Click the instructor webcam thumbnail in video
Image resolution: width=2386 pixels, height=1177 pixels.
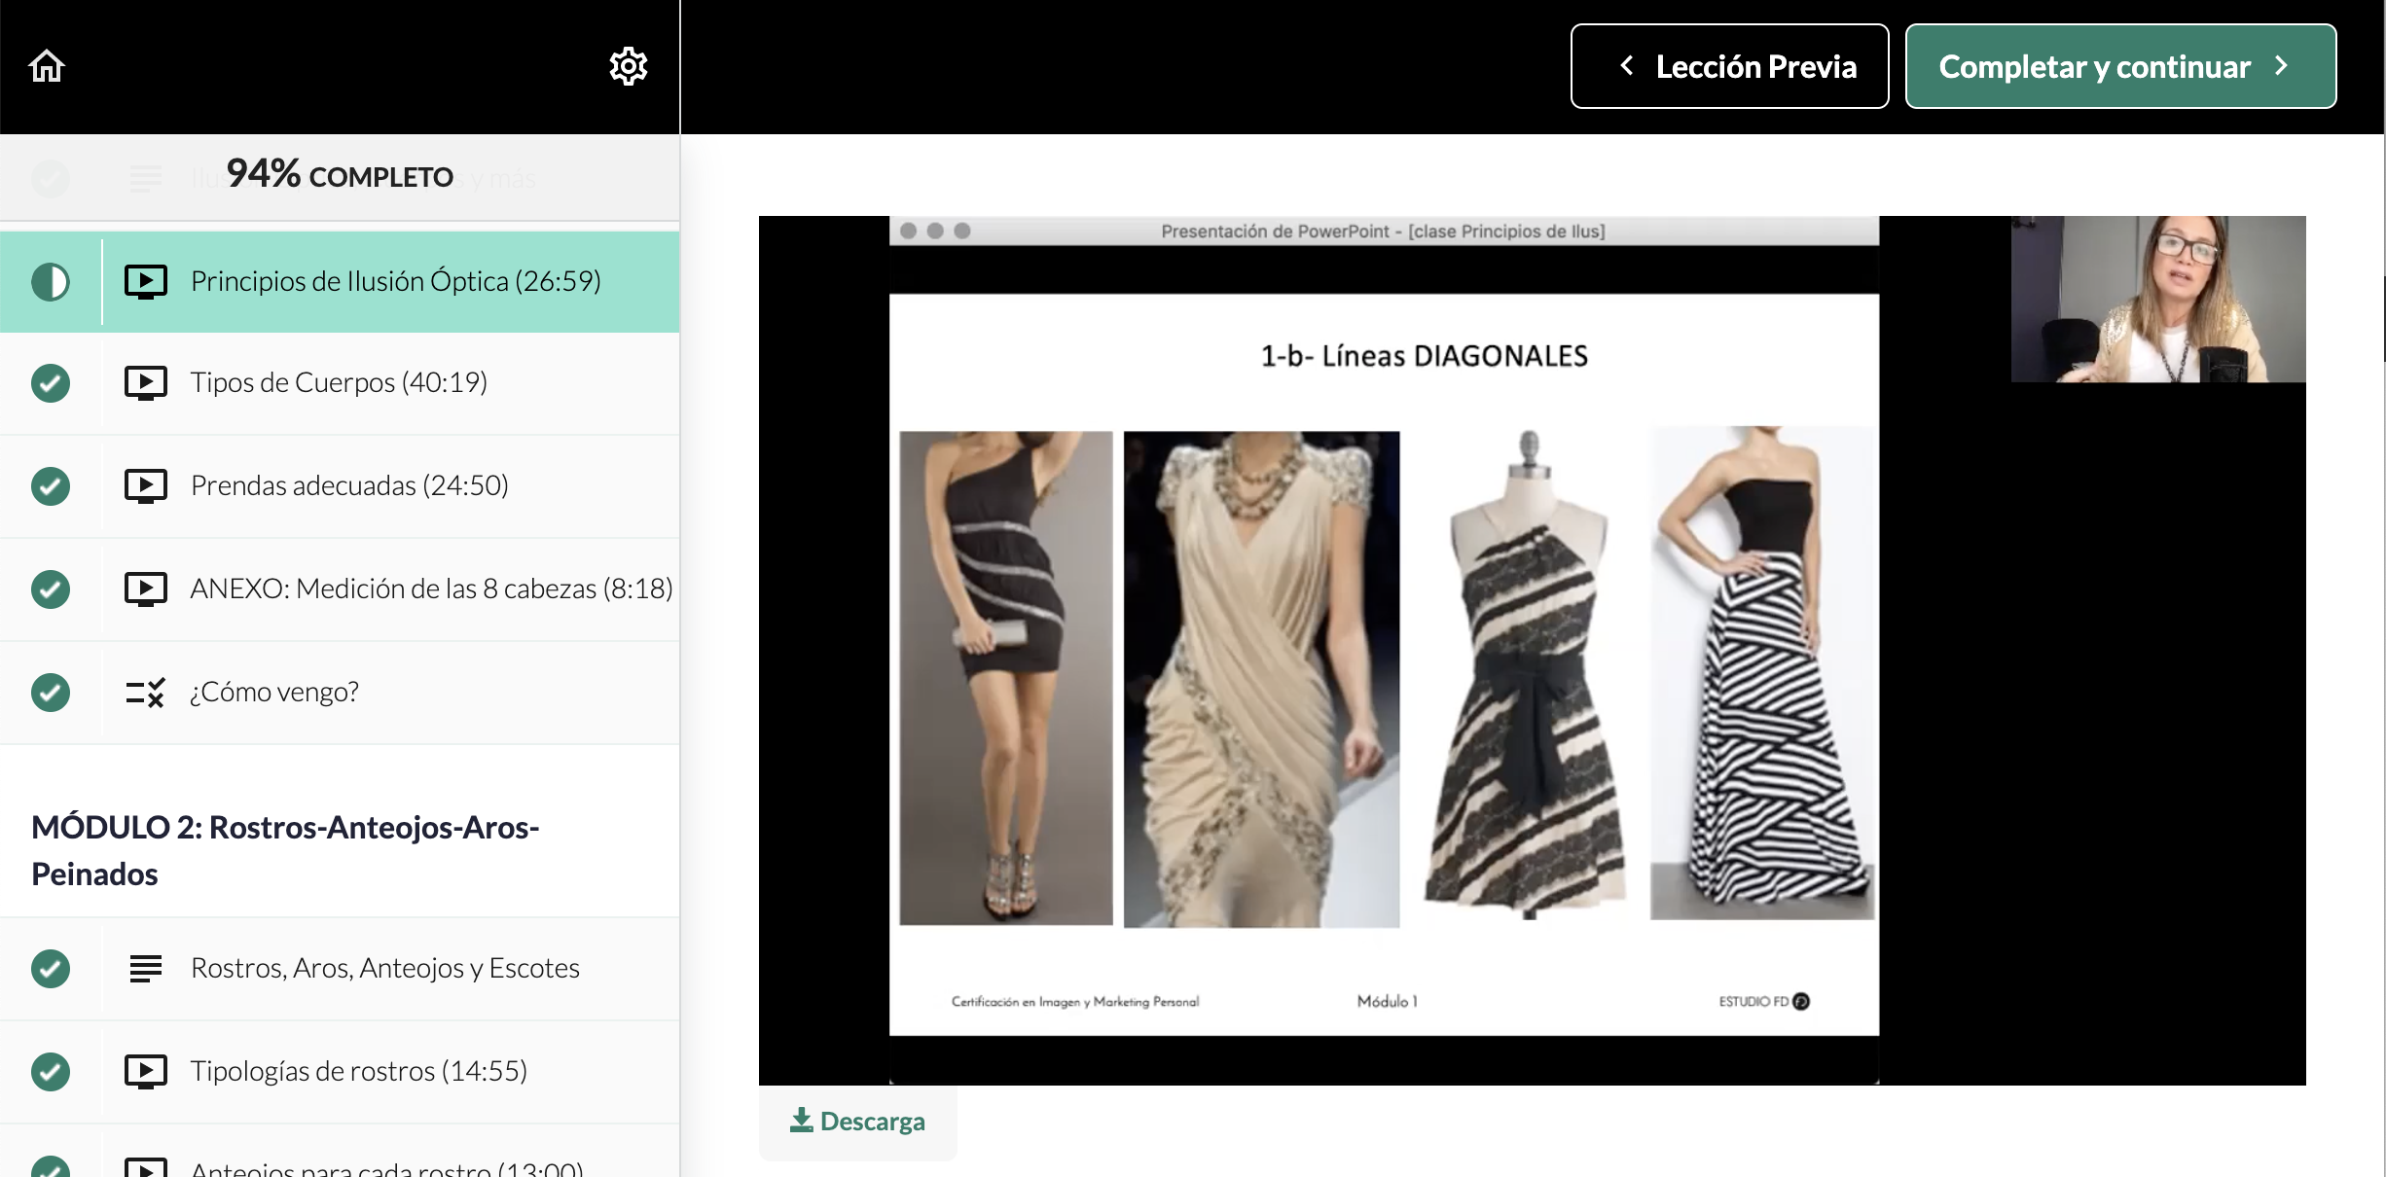click(x=2158, y=299)
